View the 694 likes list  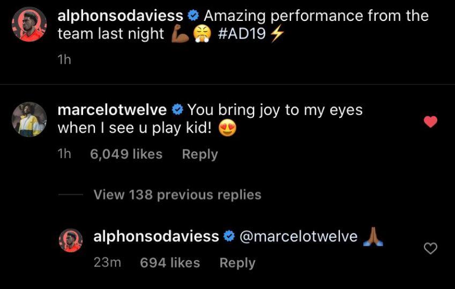tap(170, 263)
